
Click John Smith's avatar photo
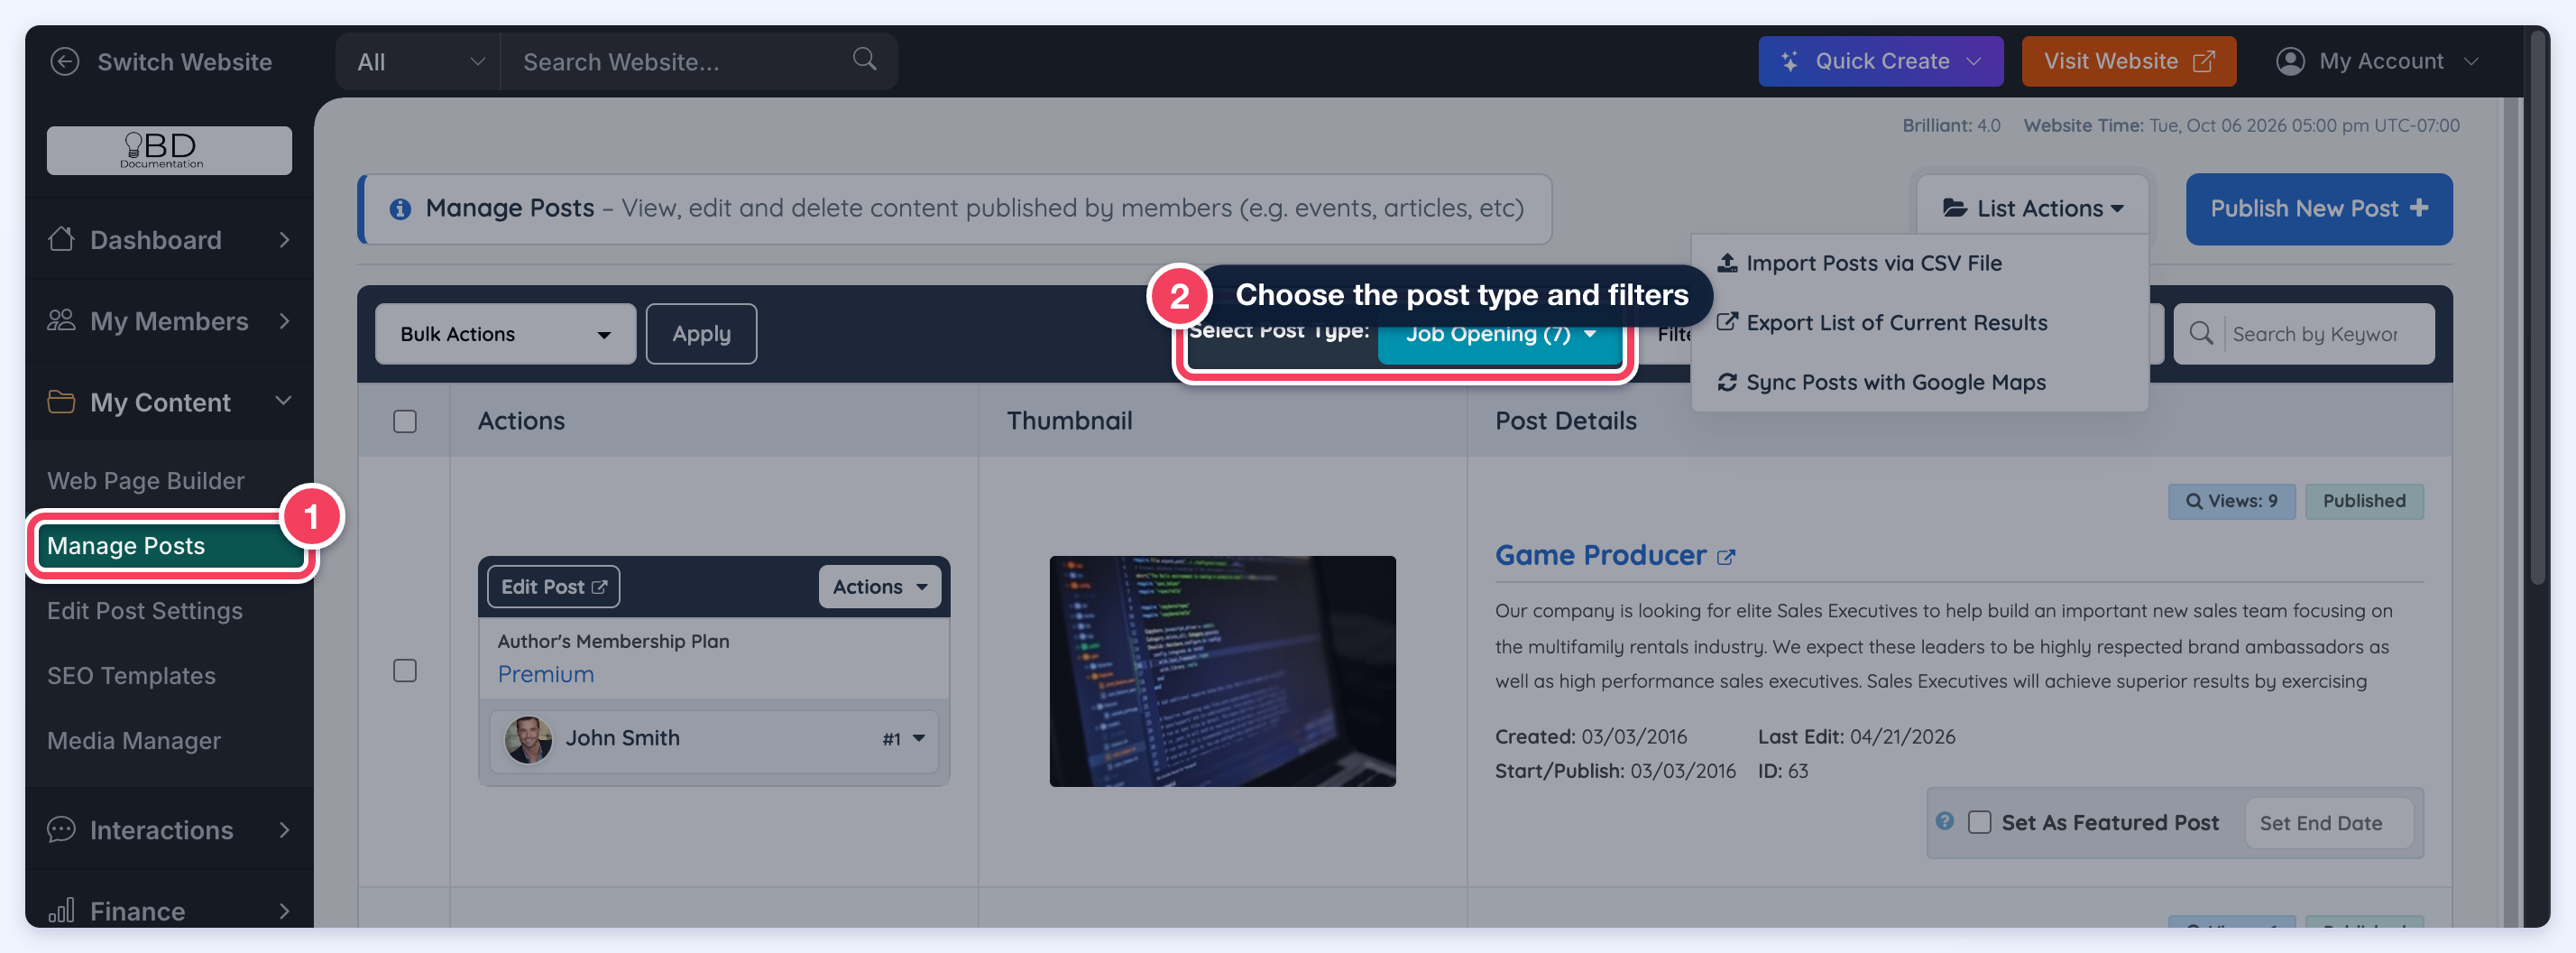[x=528, y=739]
